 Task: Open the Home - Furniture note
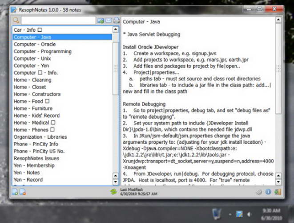point(62,108)
